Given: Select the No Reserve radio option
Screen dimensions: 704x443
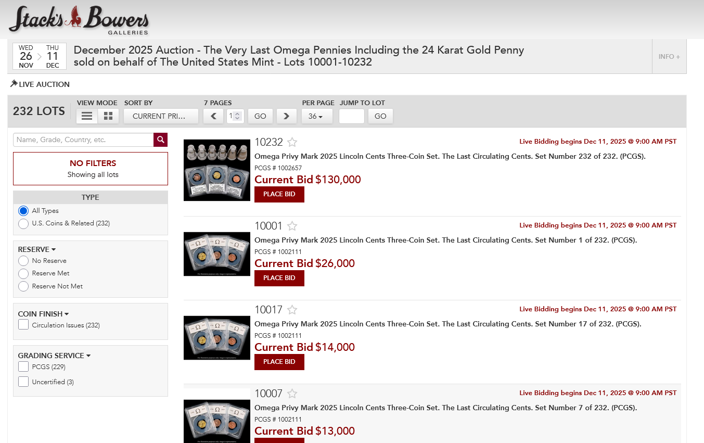Looking at the screenshot, I should pos(23,261).
